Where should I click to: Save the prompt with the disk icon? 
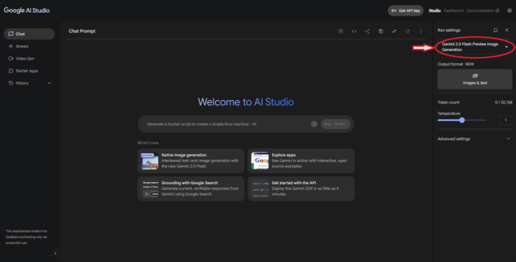[x=381, y=32]
